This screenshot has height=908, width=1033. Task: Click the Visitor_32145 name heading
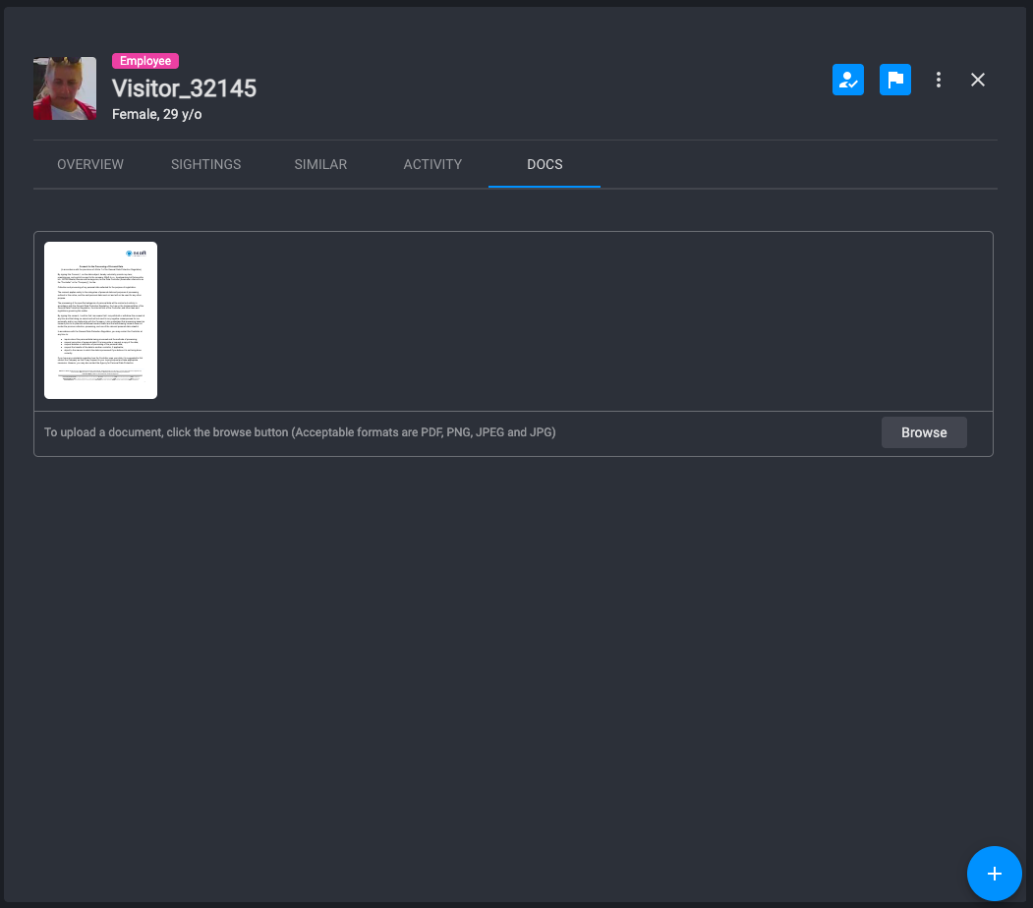pos(185,88)
